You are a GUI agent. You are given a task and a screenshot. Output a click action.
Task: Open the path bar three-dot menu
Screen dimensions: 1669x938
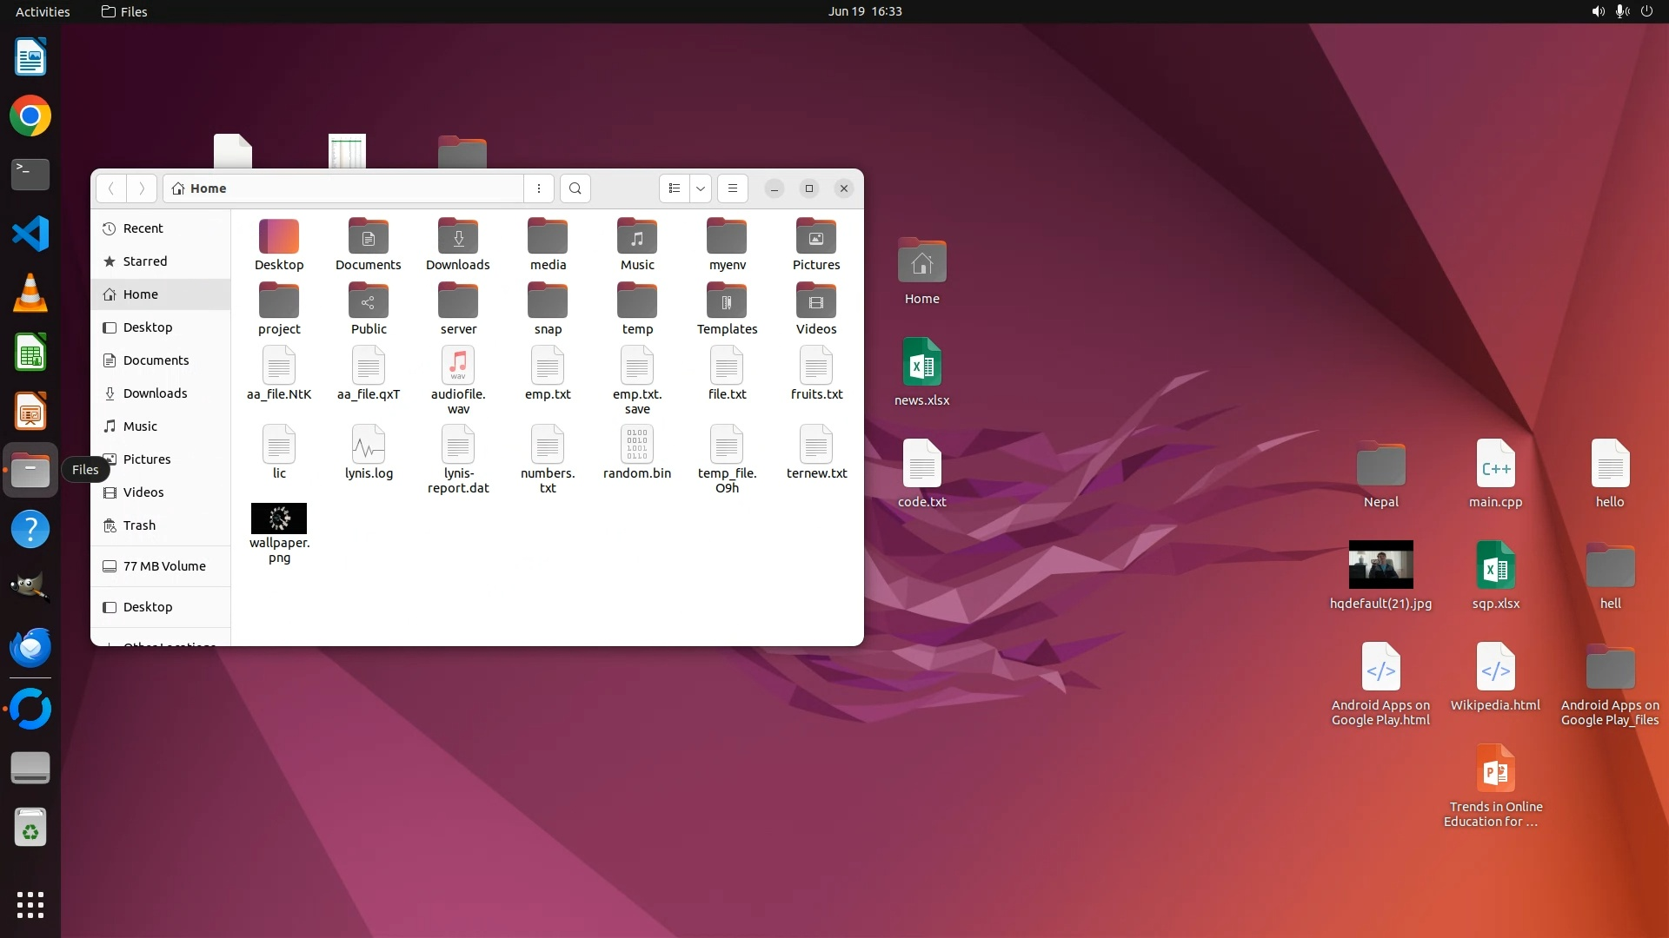point(539,188)
